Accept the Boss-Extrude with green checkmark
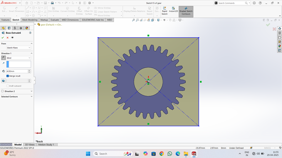This screenshot has width=282, height=158. click(x=3, y=38)
